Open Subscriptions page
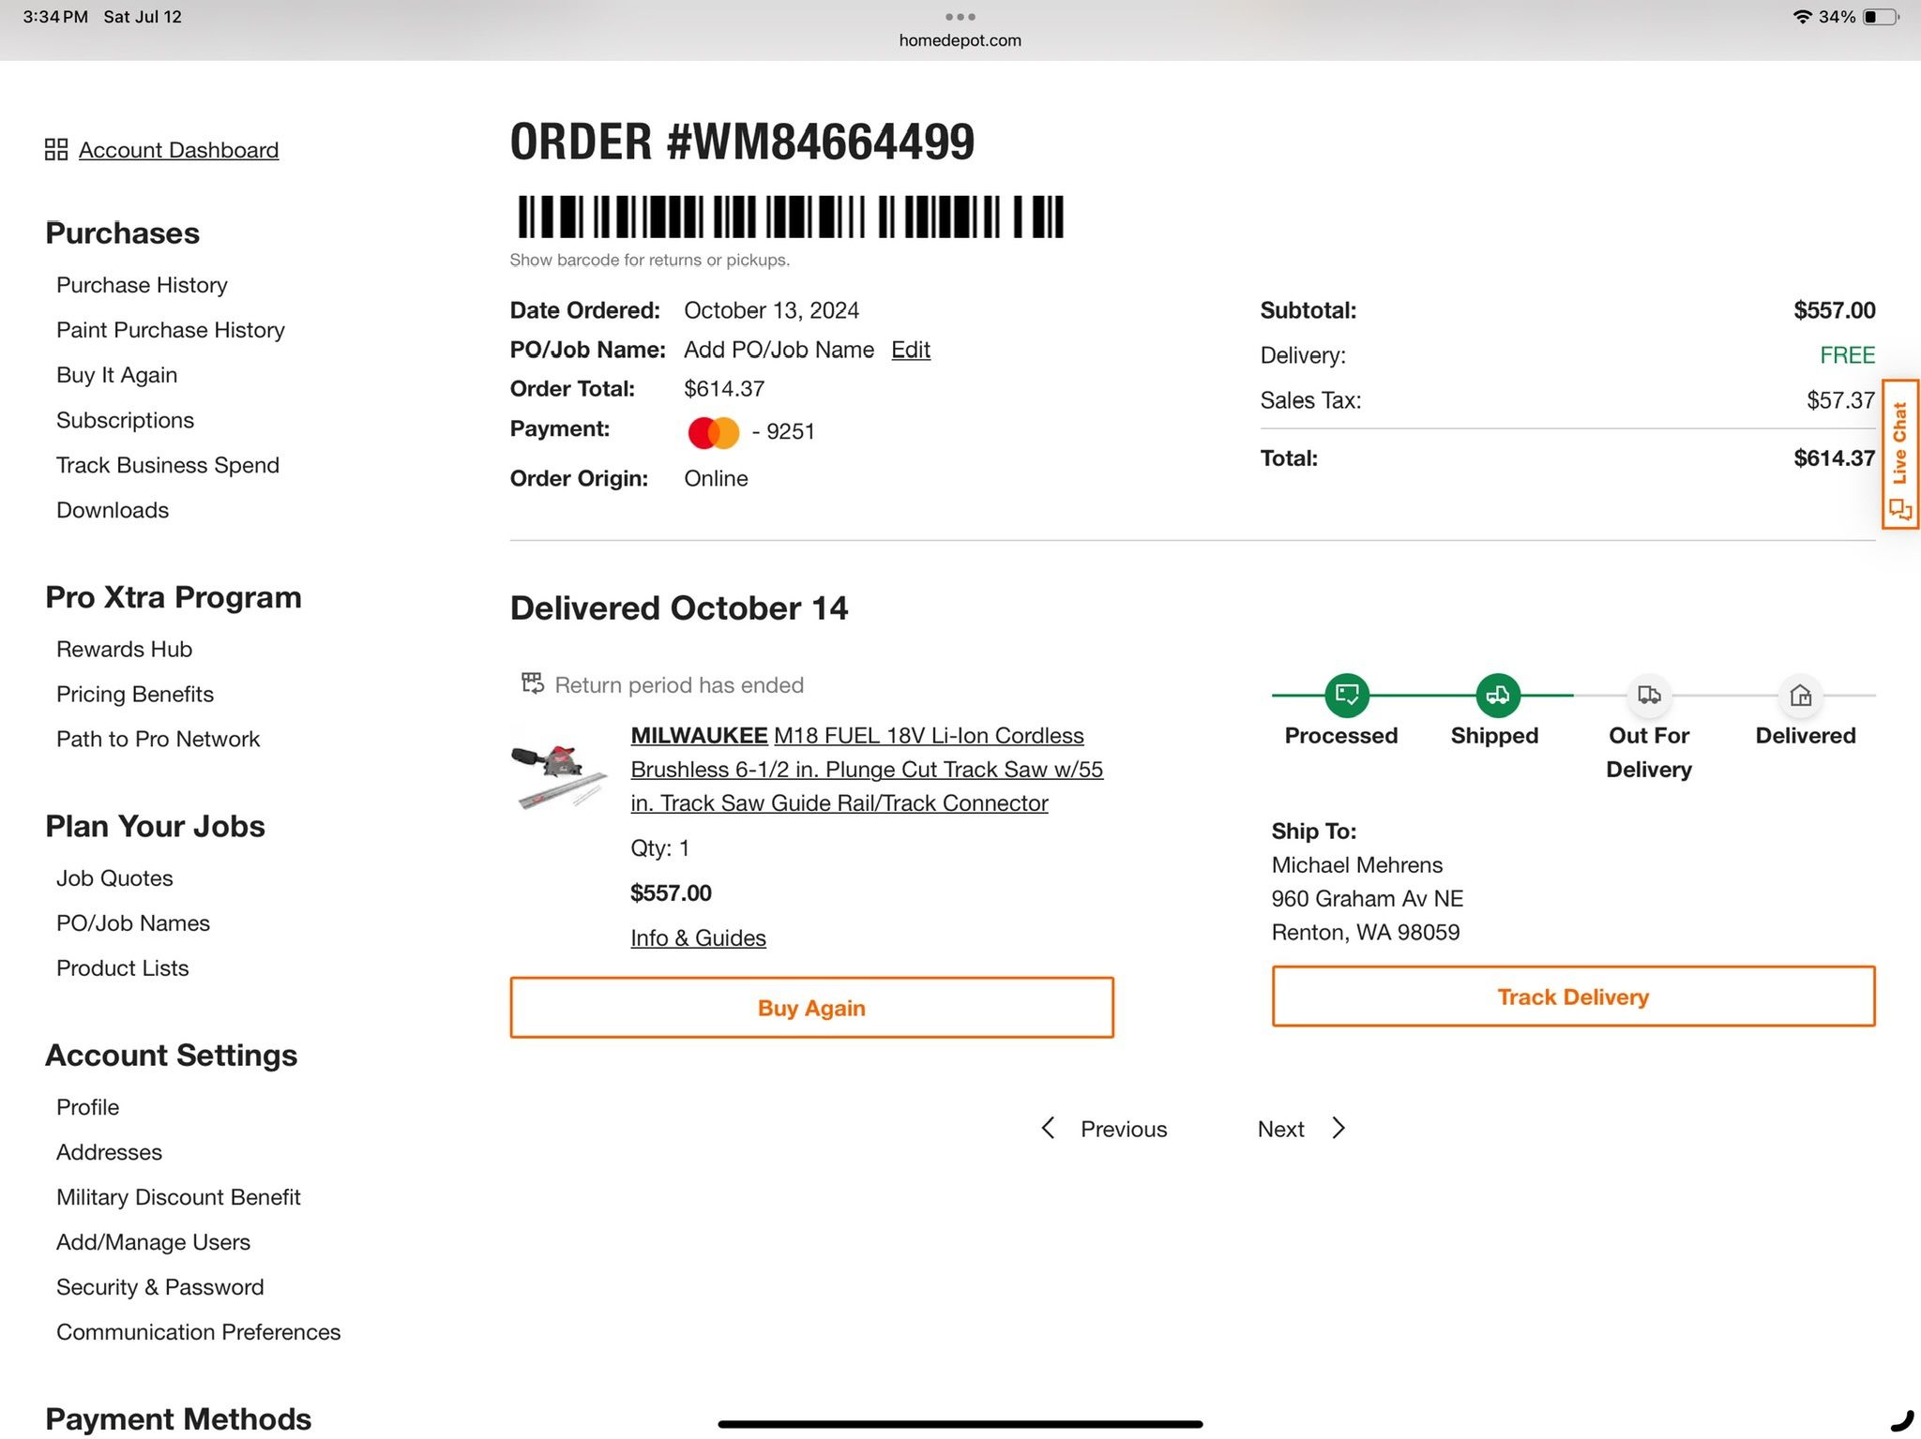Image resolution: width=1921 pixels, height=1439 pixels. click(x=125, y=420)
